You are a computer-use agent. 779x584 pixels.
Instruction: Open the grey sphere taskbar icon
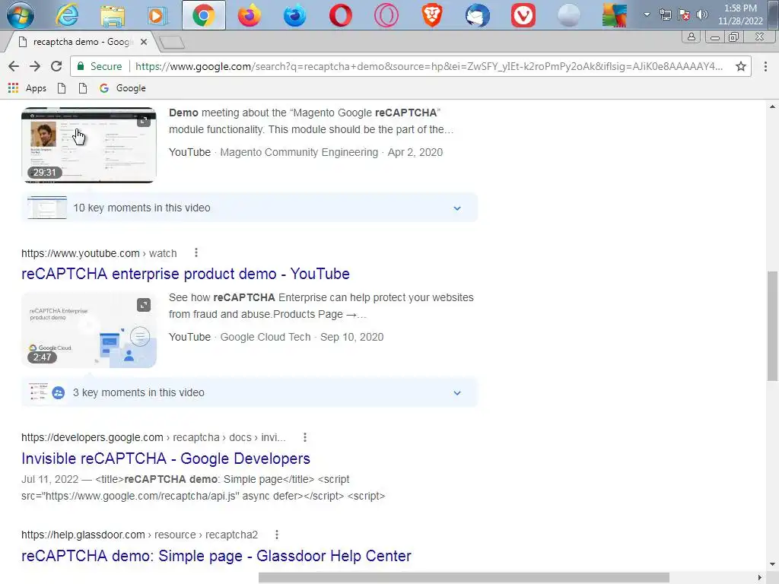[x=569, y=15]
